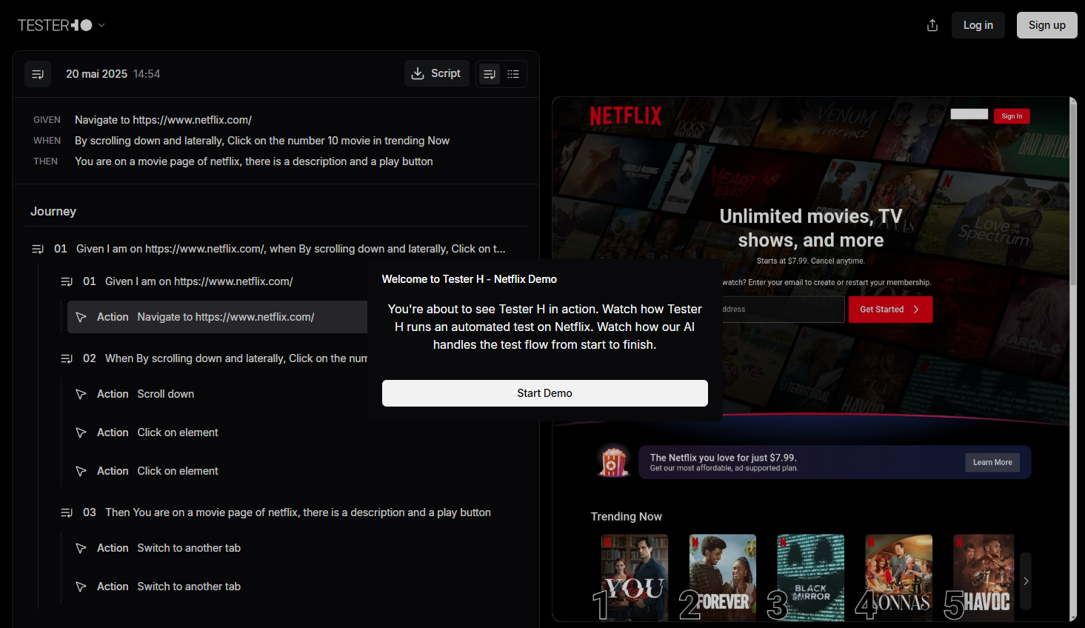
Task: Click the journey icon beside the date
Action: (x=38, y=74)
